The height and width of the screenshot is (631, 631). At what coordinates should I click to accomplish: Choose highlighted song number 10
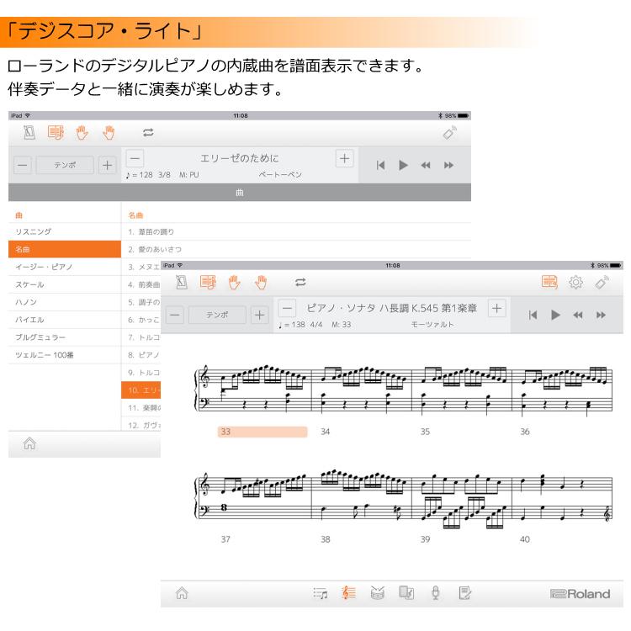141,390
